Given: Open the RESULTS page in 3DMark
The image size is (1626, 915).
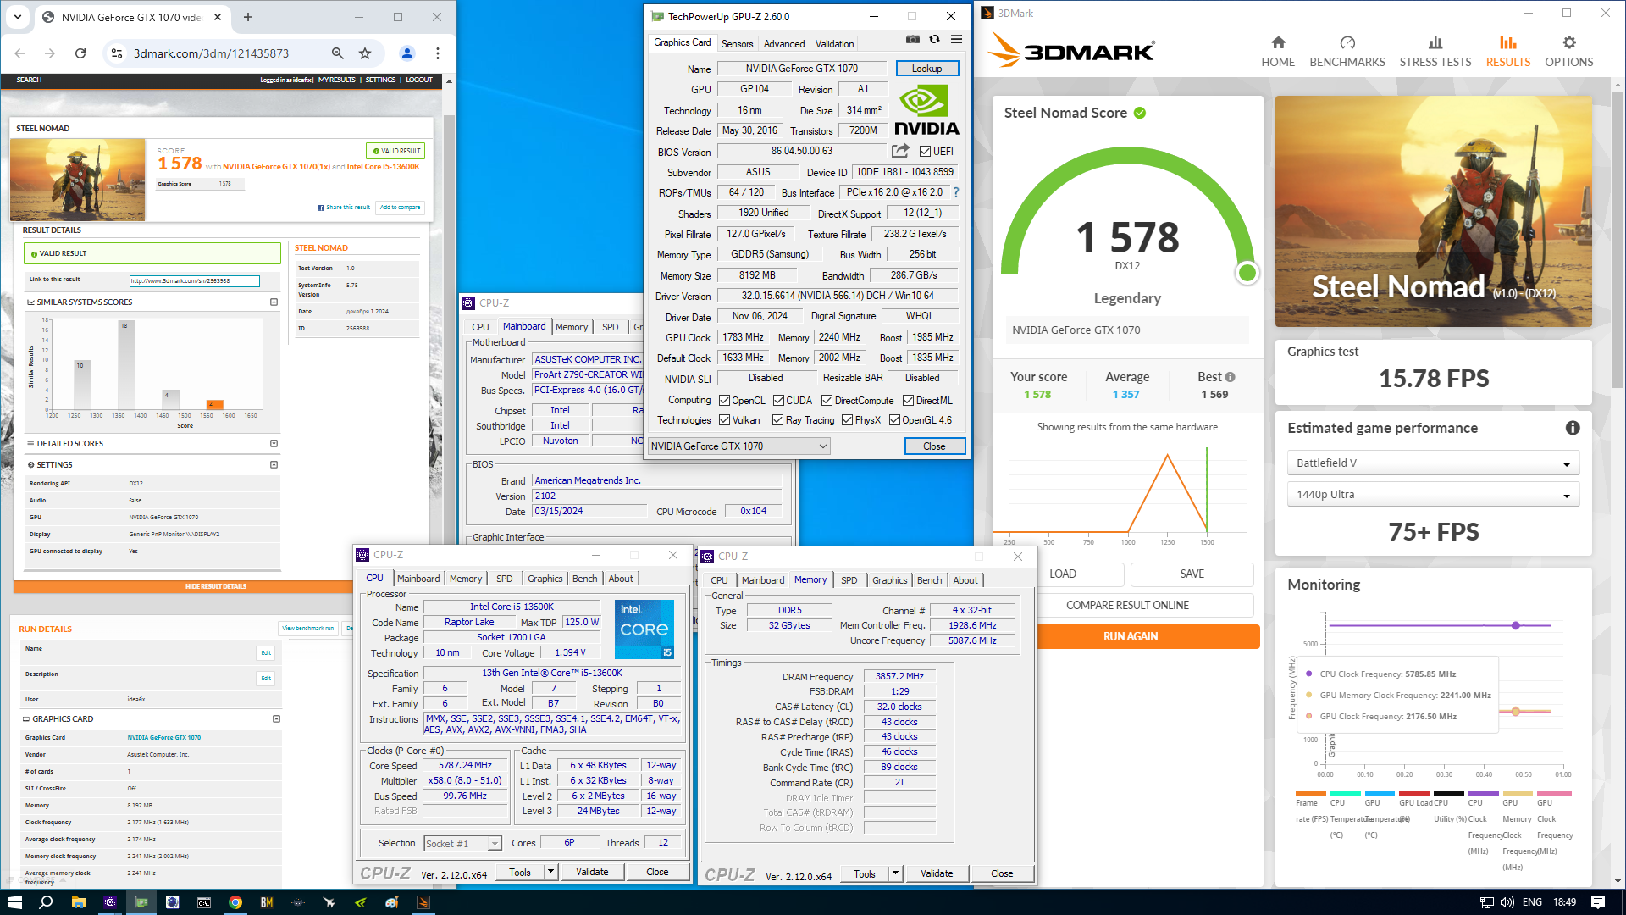Looking at the screenshot, I should click(x=1508, y=52).
